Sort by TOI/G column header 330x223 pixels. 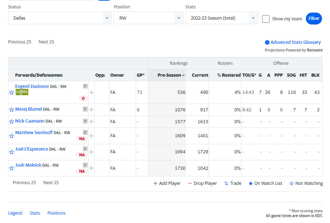(x=249, y=75)
